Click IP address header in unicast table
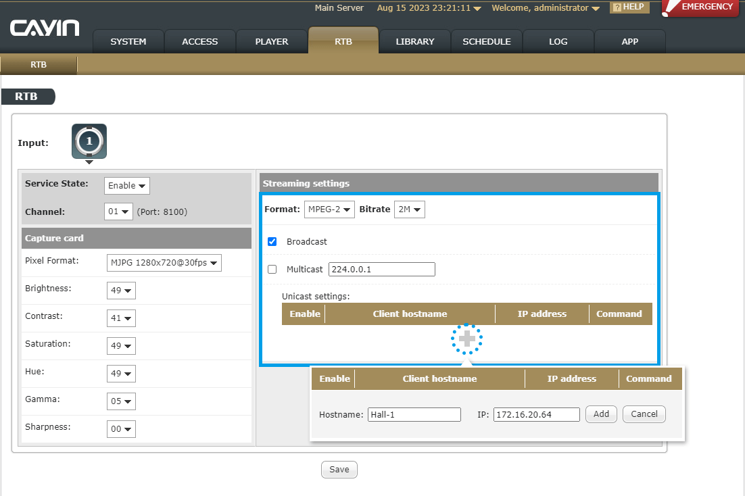This screenshot has width=745, height=496. pos(542,314)
